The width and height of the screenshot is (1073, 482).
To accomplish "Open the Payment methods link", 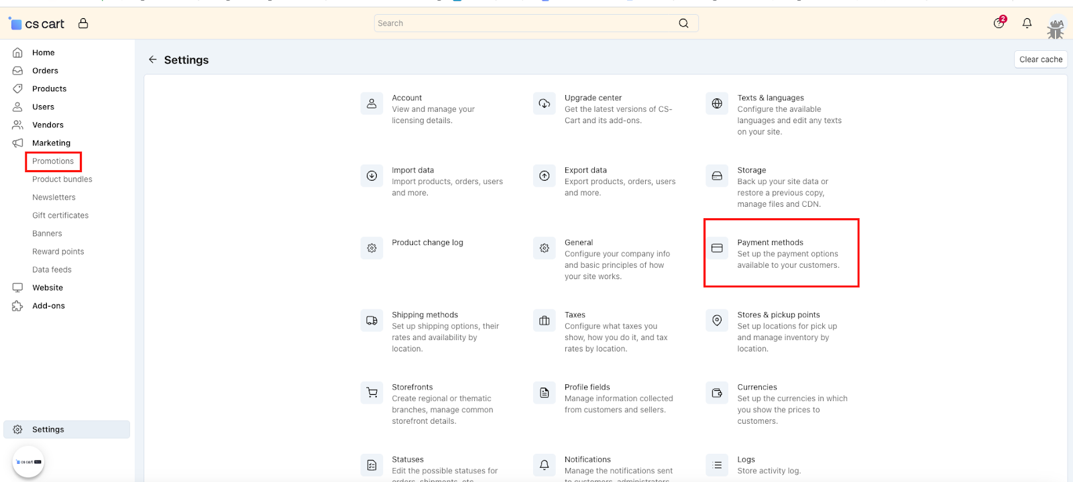I will pyautogui.click(x=771, y=242).
